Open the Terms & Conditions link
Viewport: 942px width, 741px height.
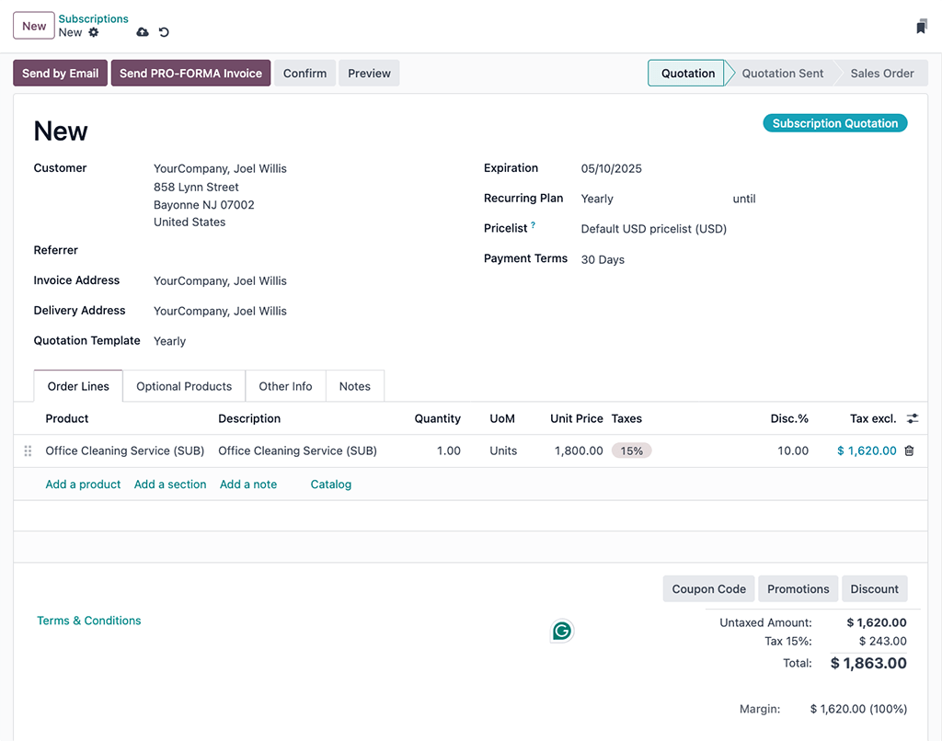pyautogui.click(x=88, y=620)
